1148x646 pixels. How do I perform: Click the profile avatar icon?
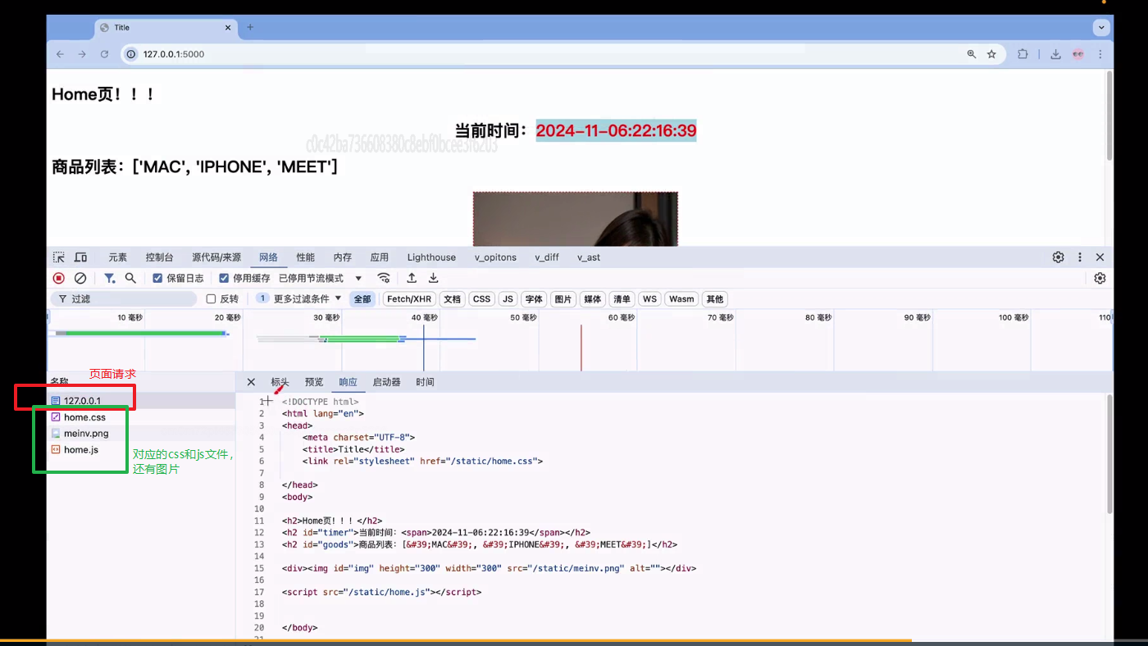point(1078,54)
